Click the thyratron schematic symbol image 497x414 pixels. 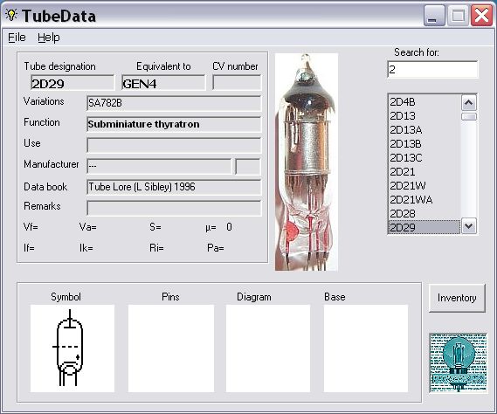pos(72,348)
